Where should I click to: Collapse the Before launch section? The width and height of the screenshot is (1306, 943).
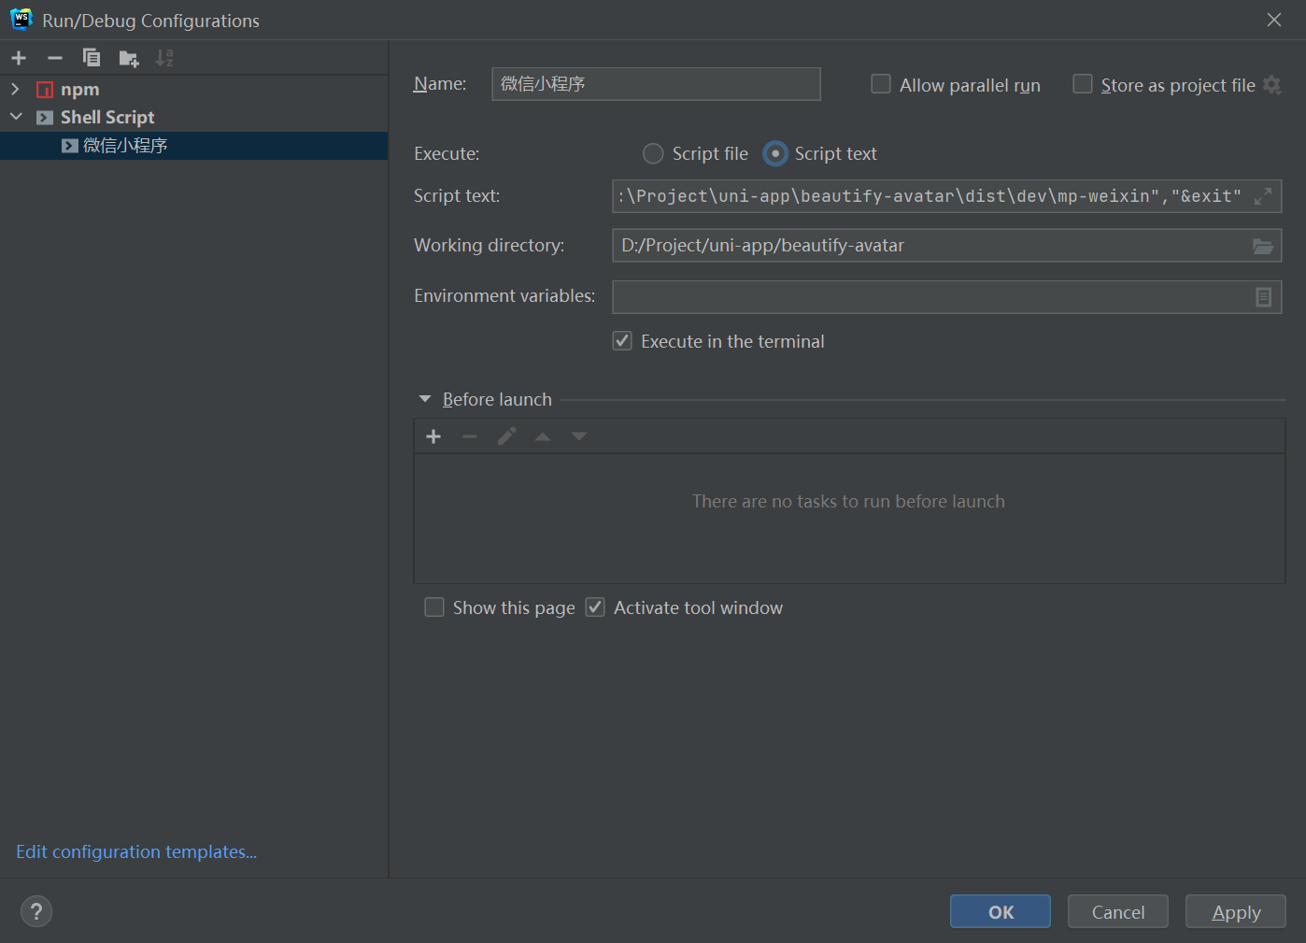click(x=425, y=399)
